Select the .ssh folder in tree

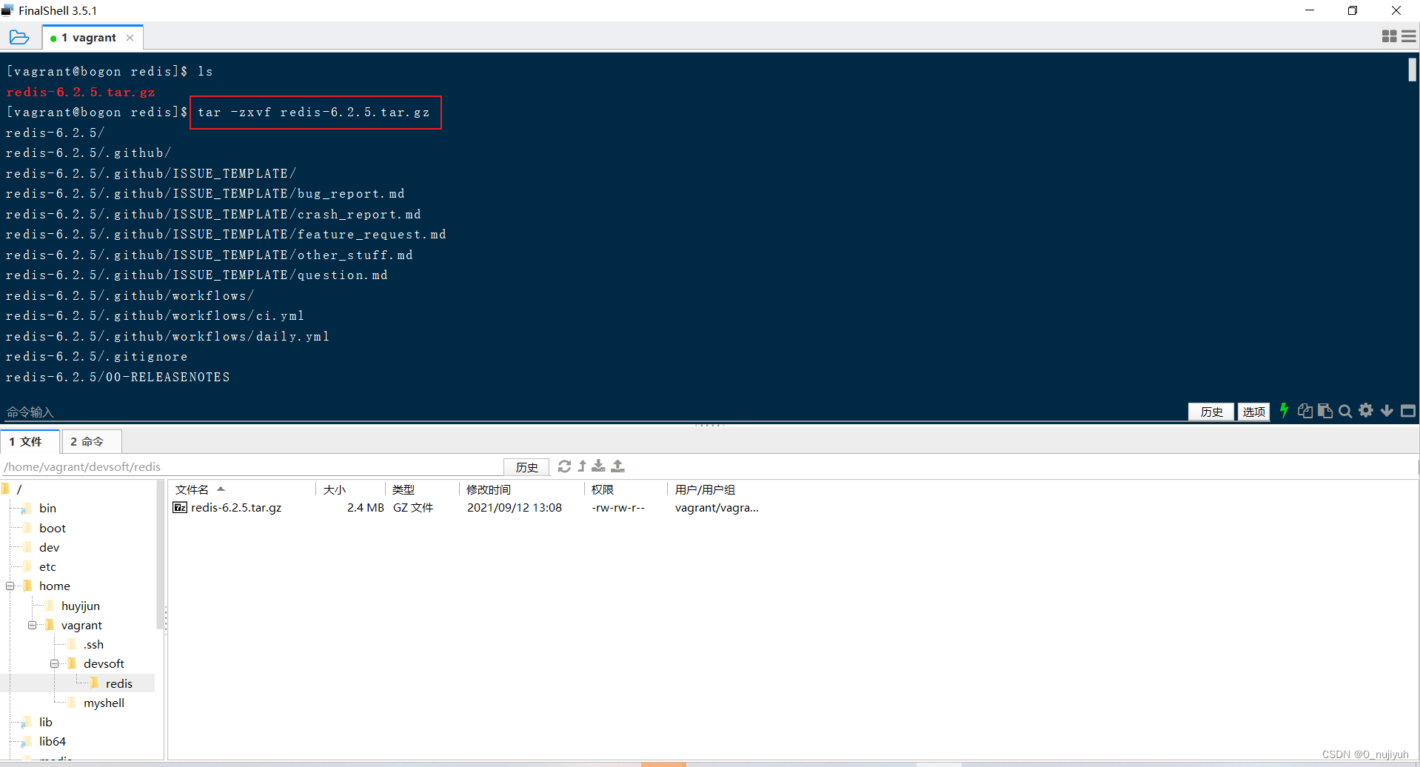(x=93, y=645)
